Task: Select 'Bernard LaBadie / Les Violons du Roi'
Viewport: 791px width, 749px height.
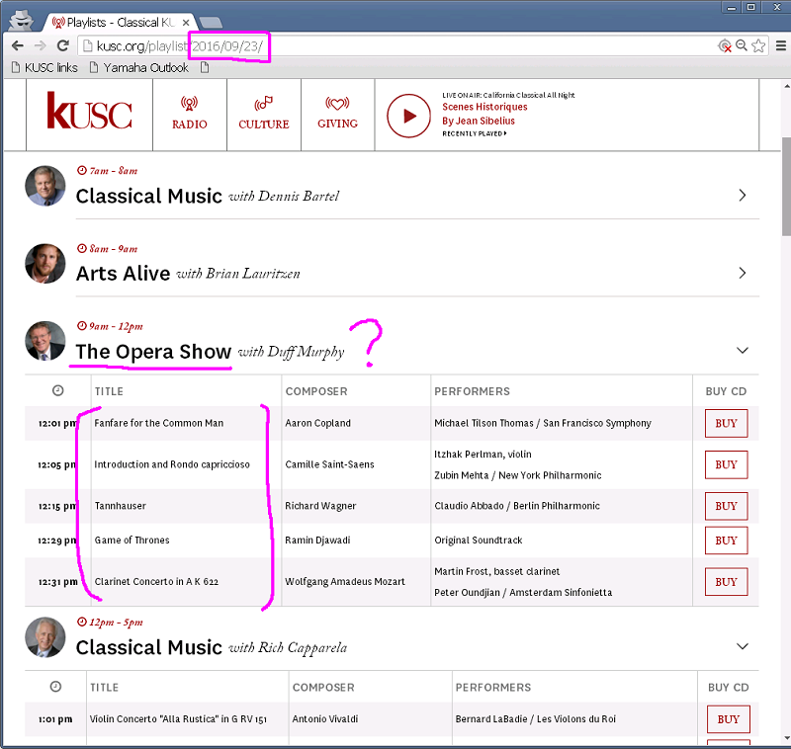Action: click(x=535, y=719)
